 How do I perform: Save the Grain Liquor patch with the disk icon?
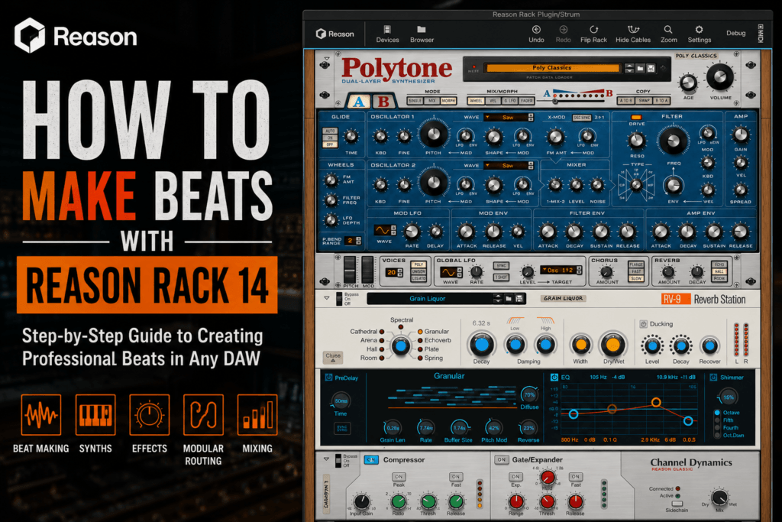pos(519,298)
